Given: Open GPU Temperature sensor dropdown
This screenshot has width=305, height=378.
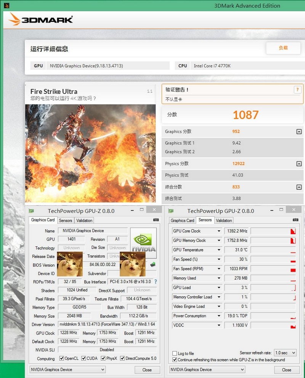Looking at the screenshot, I should 219,250.
